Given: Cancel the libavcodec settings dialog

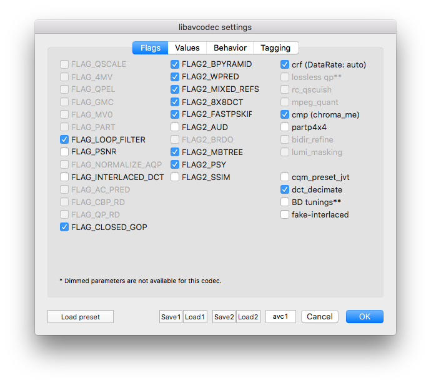Looking at the screenshot, I should tap(320, 316).
